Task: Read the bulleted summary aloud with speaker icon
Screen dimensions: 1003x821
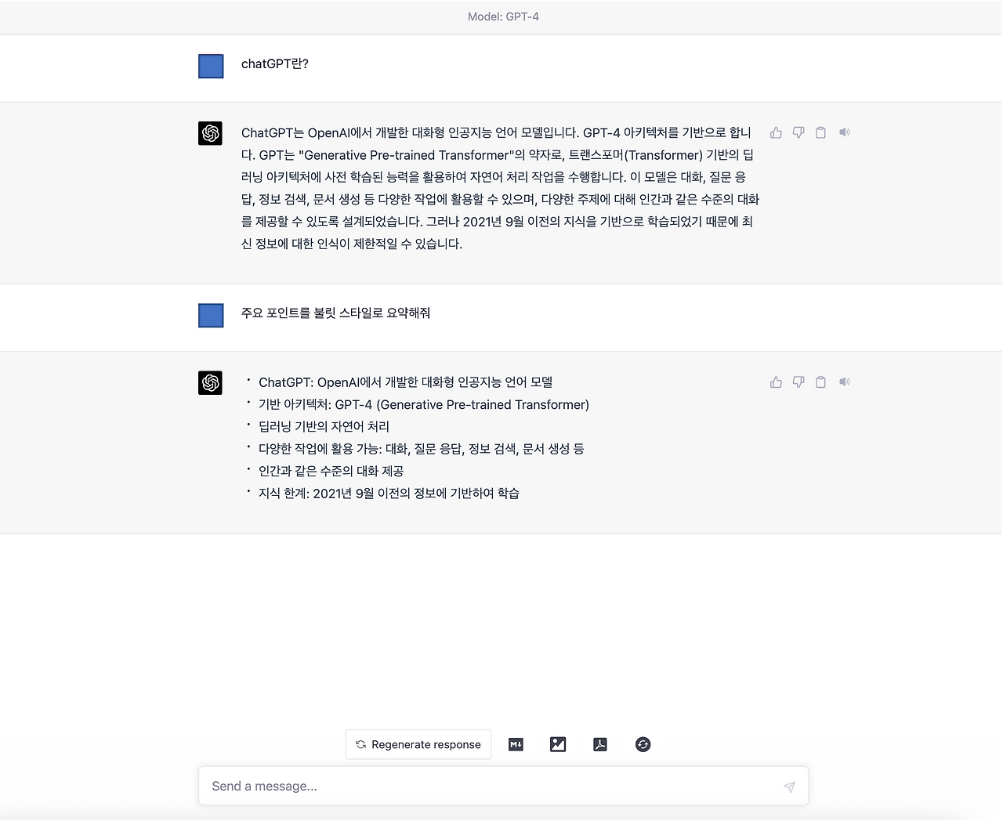Action: coord(844,382)
